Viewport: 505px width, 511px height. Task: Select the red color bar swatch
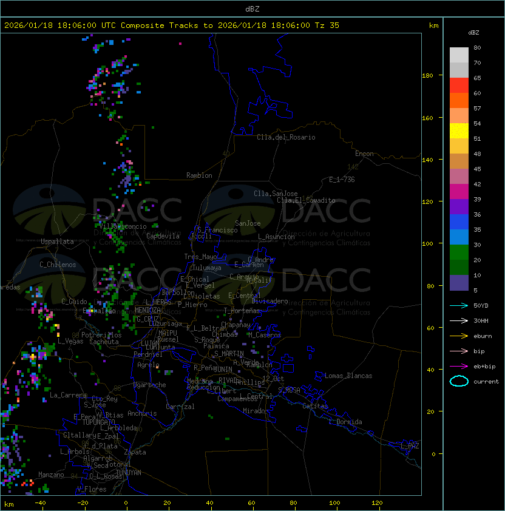point(459,86)
